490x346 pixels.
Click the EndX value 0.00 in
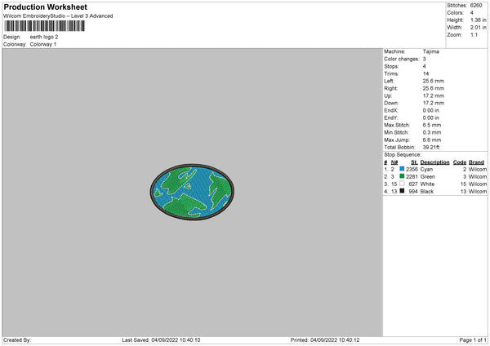pos(431,110)
